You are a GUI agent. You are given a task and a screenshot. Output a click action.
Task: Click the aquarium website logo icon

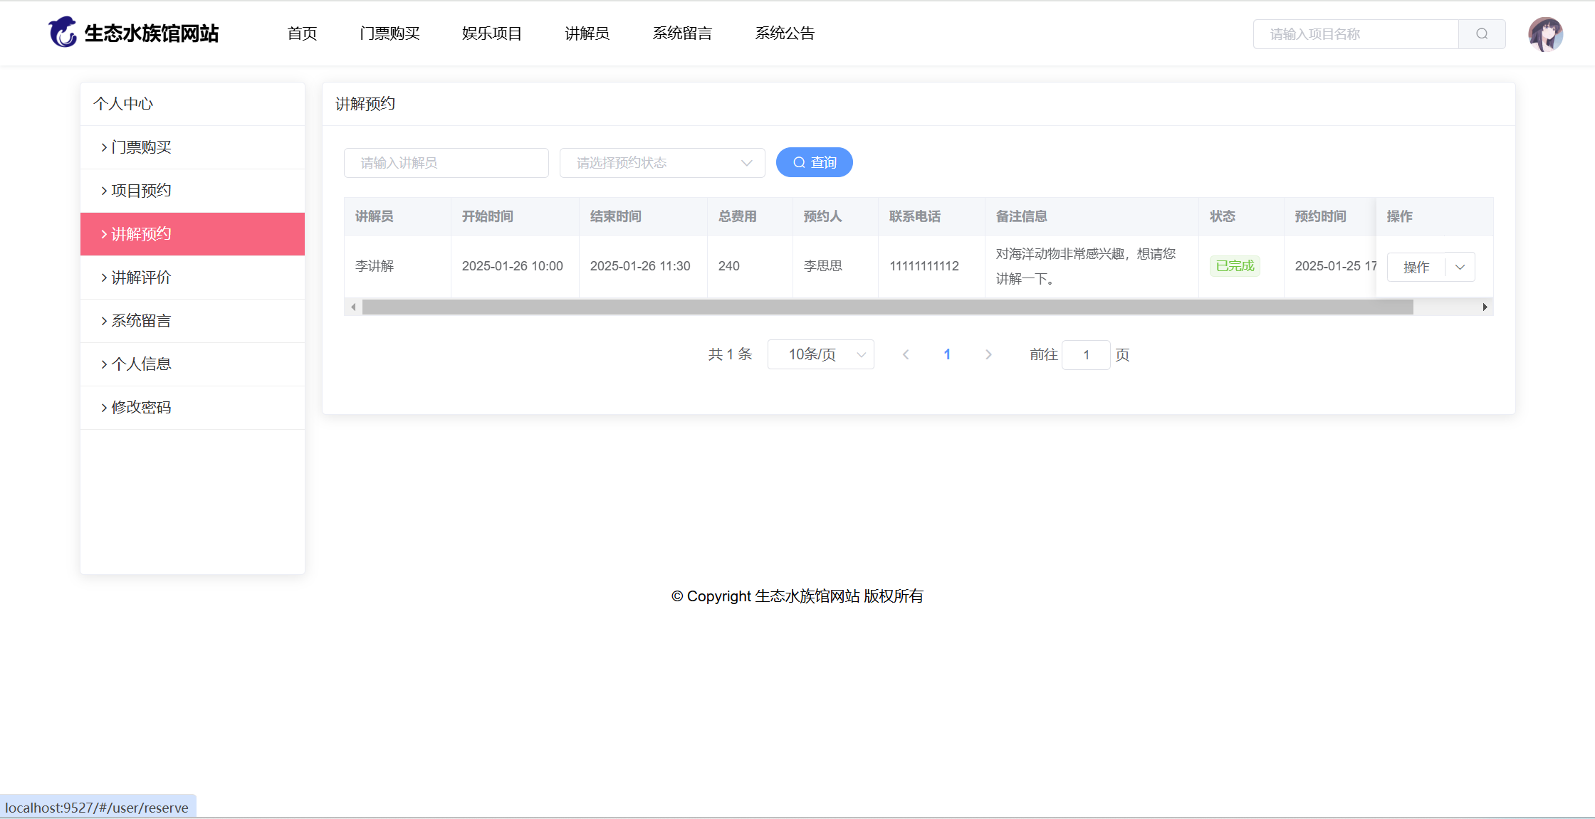pyautogui.click(x=63, y=33)
